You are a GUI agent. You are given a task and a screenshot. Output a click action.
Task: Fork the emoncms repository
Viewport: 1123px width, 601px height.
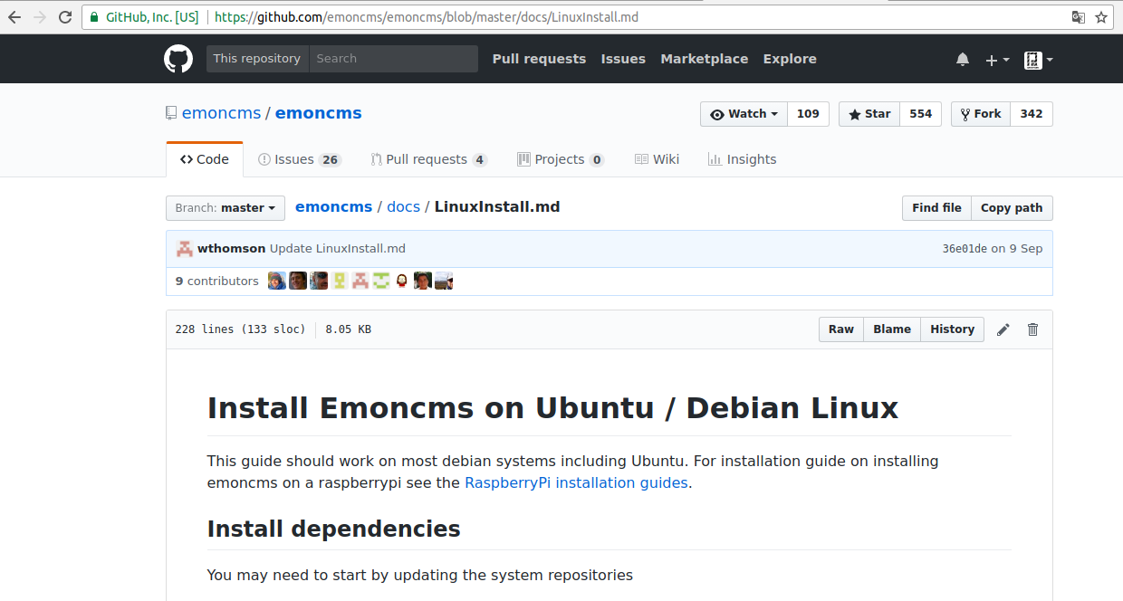(x=981, y=114)
